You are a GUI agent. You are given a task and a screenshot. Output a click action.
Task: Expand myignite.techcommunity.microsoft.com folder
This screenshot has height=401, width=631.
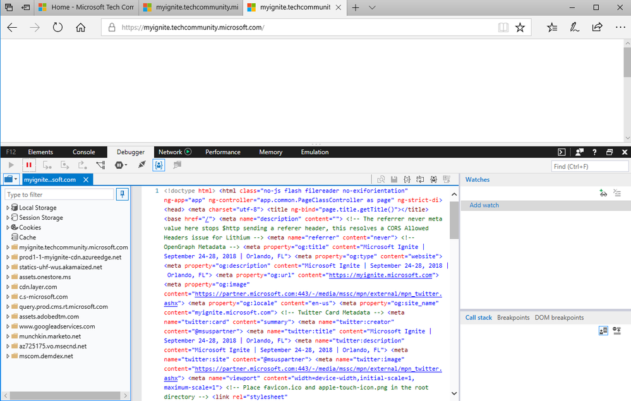point(8,248)
